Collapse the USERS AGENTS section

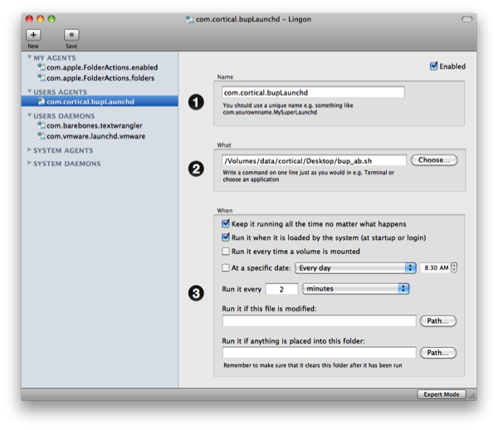coord(30,91)
